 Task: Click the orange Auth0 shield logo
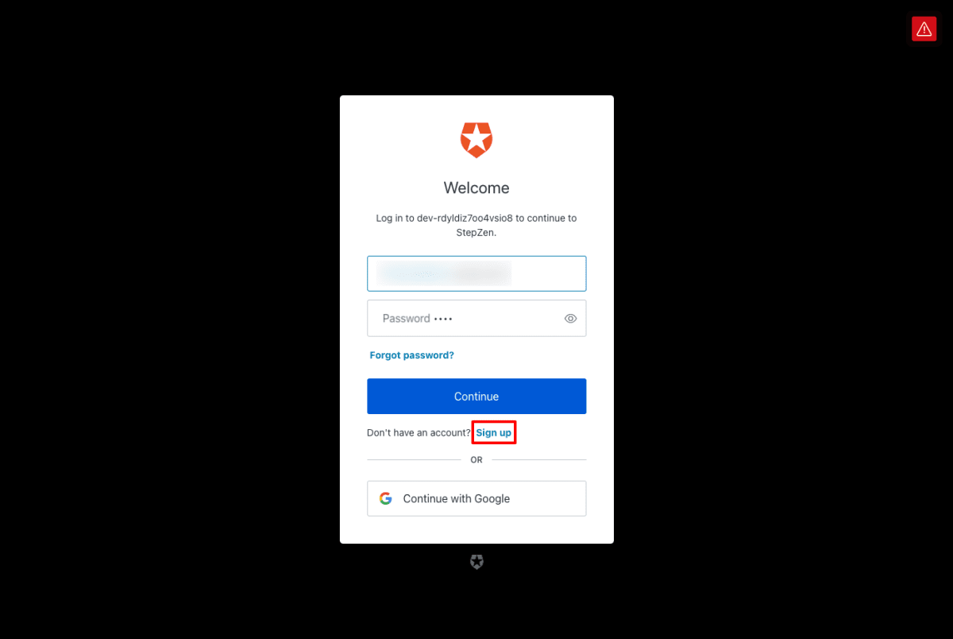(476, 140)
